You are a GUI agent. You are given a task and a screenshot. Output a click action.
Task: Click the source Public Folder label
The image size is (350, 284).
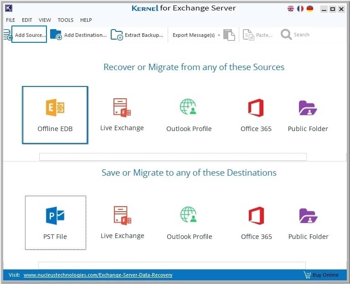(x=308, y=129)
